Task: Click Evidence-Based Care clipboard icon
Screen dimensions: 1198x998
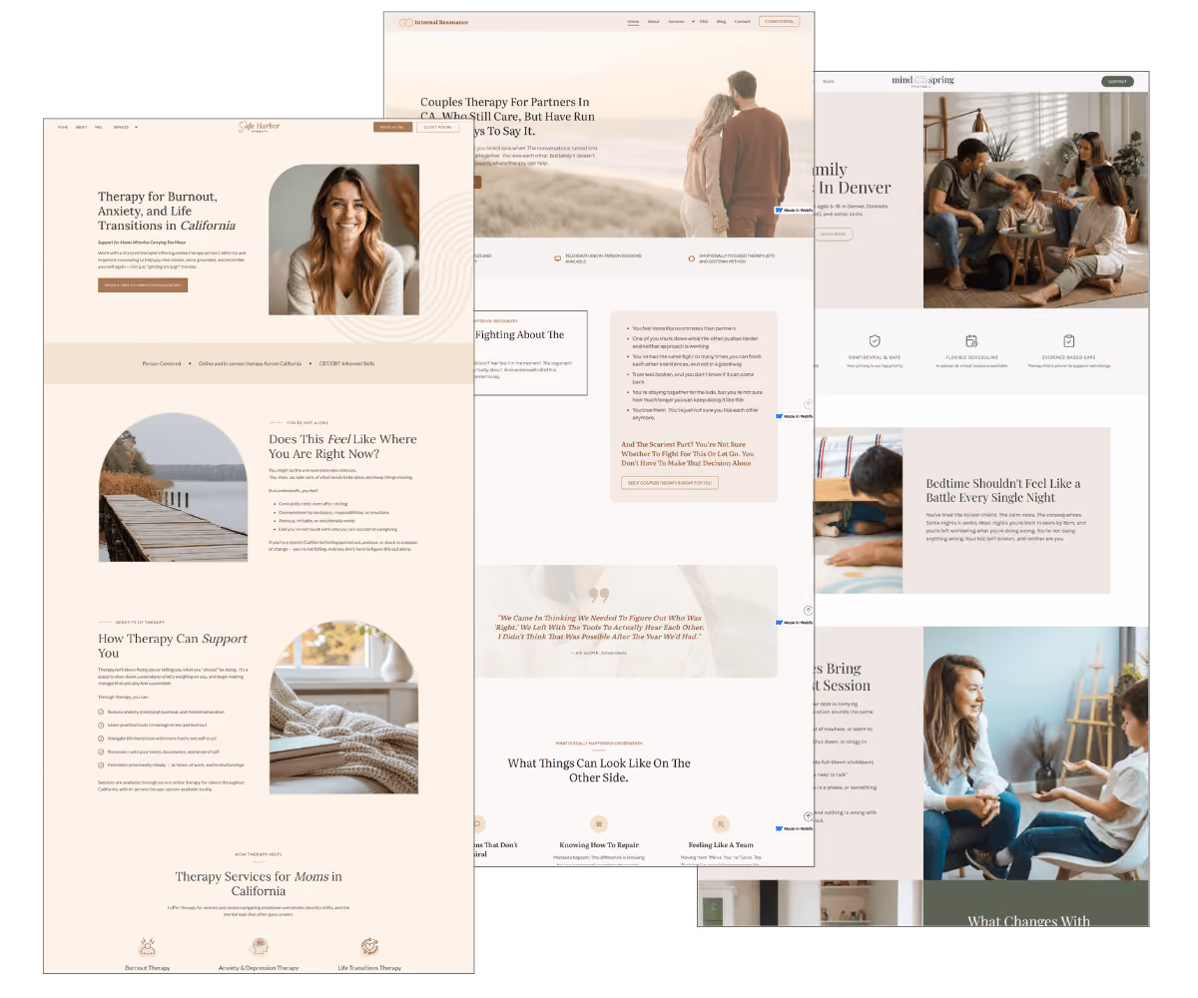Action: 1068,341
